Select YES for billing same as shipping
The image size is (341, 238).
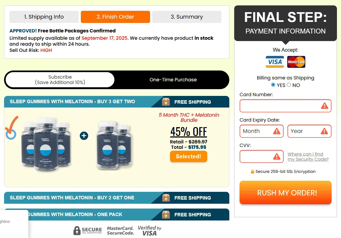[273, 85]
